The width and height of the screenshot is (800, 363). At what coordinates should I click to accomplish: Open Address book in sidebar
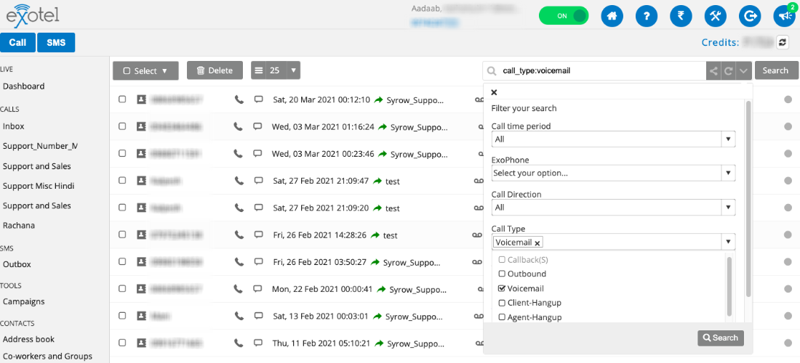pyautogui.click(x=28, y=339)
